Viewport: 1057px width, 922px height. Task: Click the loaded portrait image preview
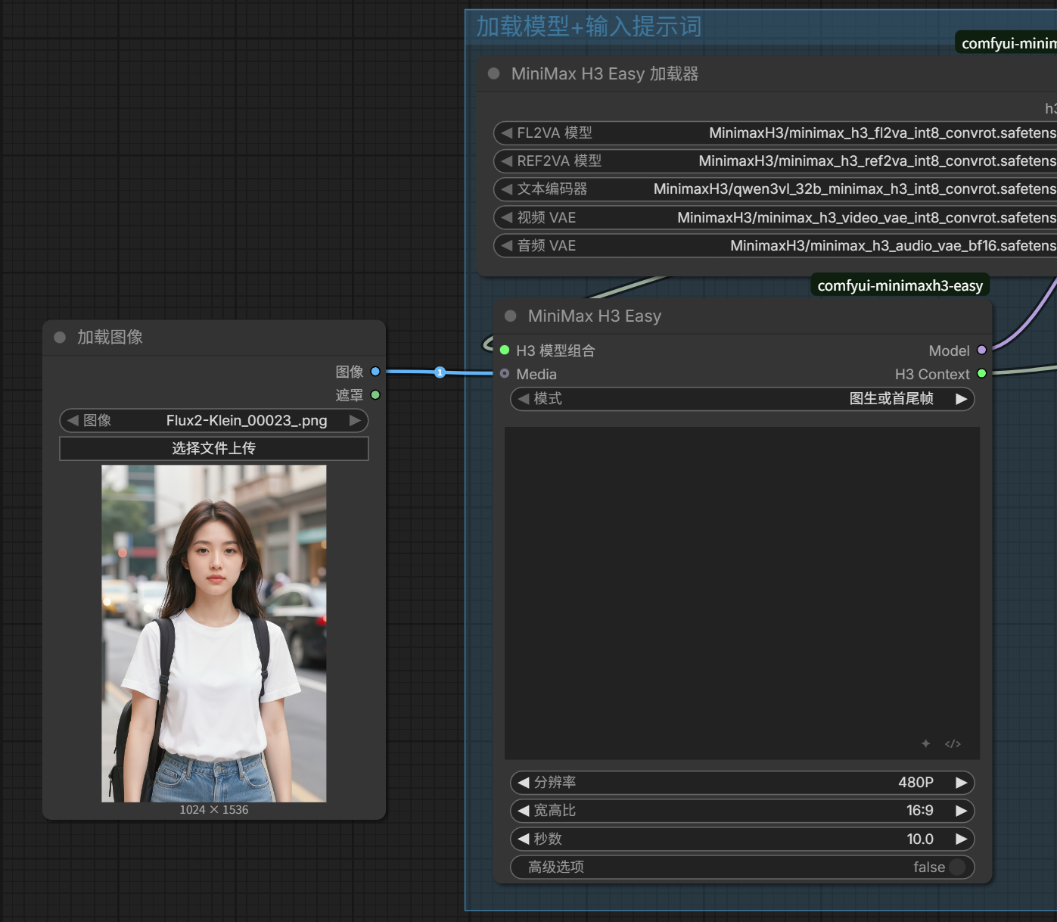pyautogui.click(x=214, y=634)
